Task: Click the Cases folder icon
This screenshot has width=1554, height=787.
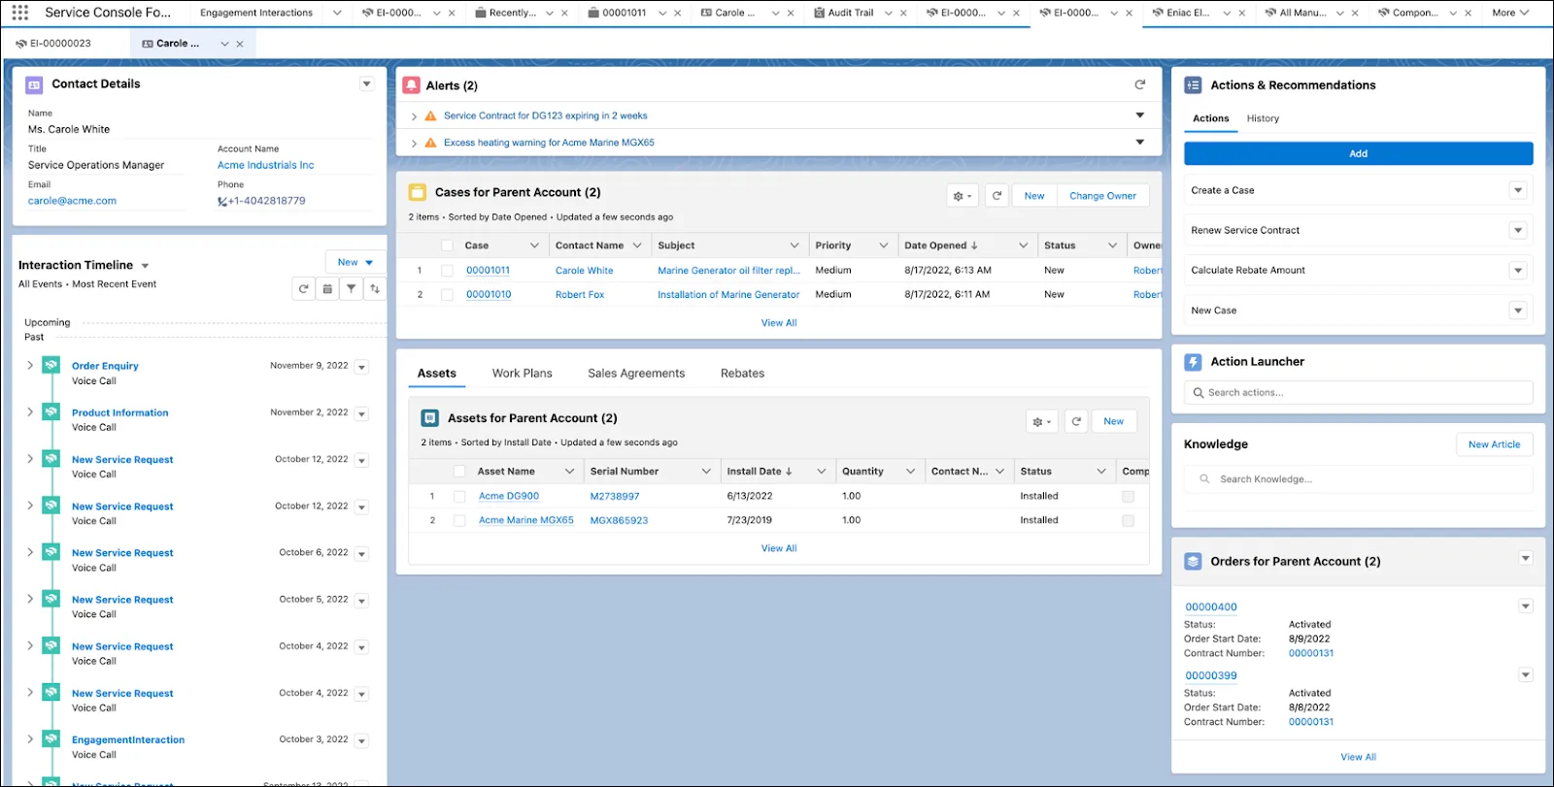Action: 418,192
